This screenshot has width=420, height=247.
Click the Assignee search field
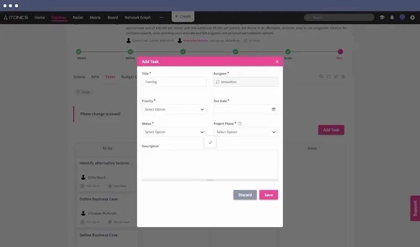(245, 82)
